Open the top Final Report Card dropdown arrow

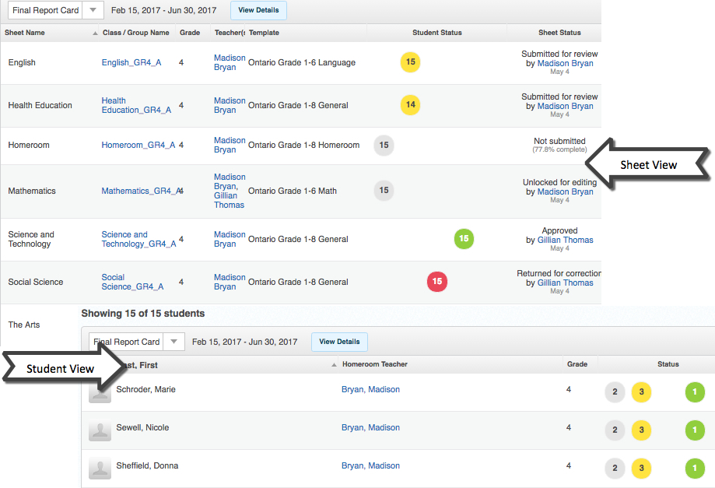tap(93, 11)
